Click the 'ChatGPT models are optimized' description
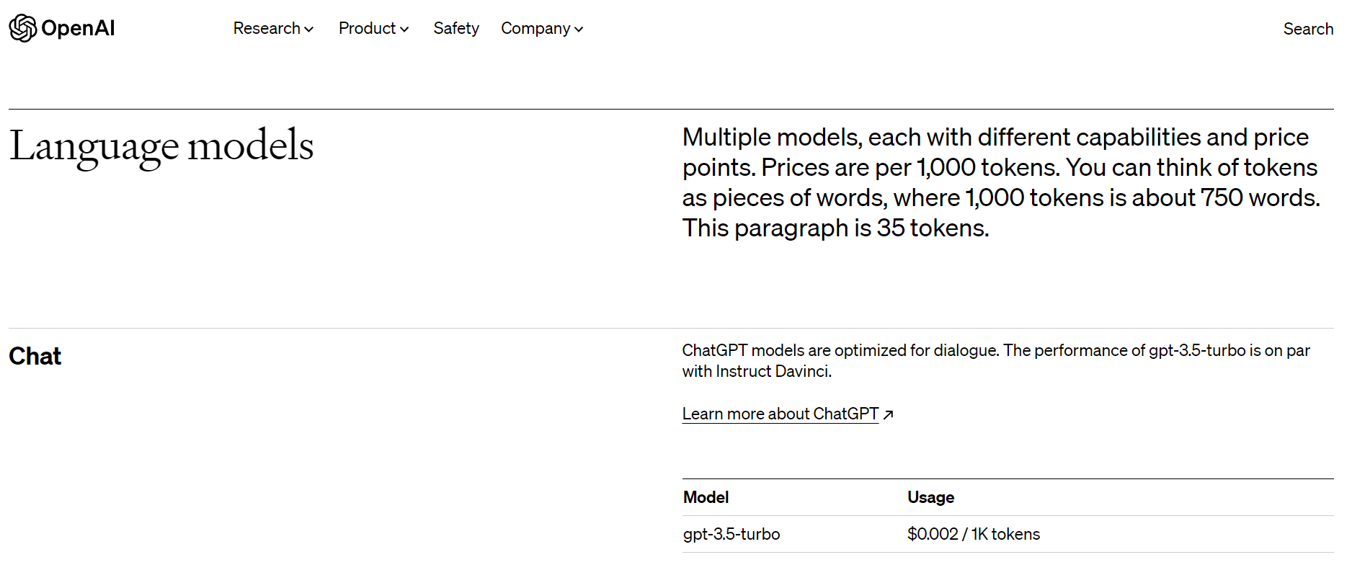Screen dimensions: 1352x570 click(996, 360)
